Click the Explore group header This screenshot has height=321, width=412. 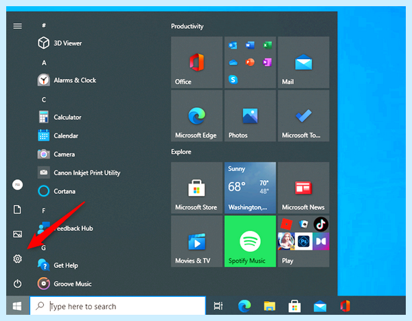tap(181, 152)
